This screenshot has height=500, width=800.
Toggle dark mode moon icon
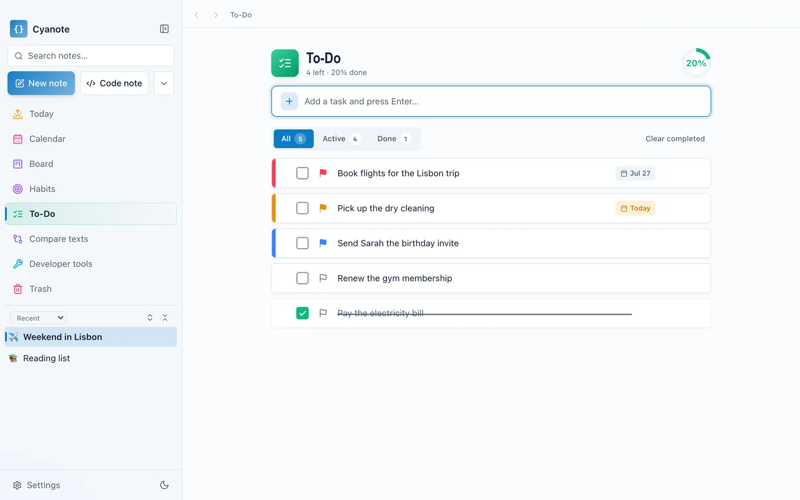(164, 485)
